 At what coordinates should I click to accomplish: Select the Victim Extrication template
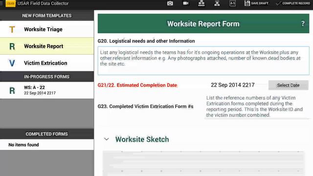click(x=47, y=63)
